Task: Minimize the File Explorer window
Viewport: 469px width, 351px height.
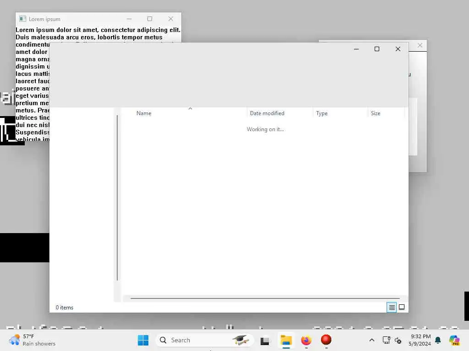Action: pos(356,49)
